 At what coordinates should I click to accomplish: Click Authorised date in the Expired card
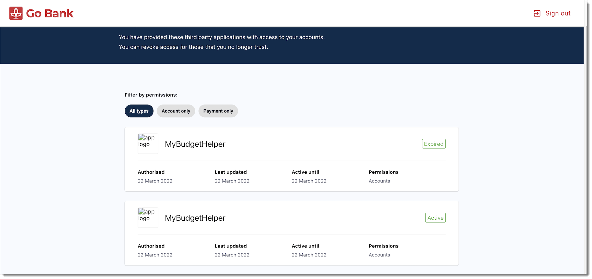coord(155,181)
